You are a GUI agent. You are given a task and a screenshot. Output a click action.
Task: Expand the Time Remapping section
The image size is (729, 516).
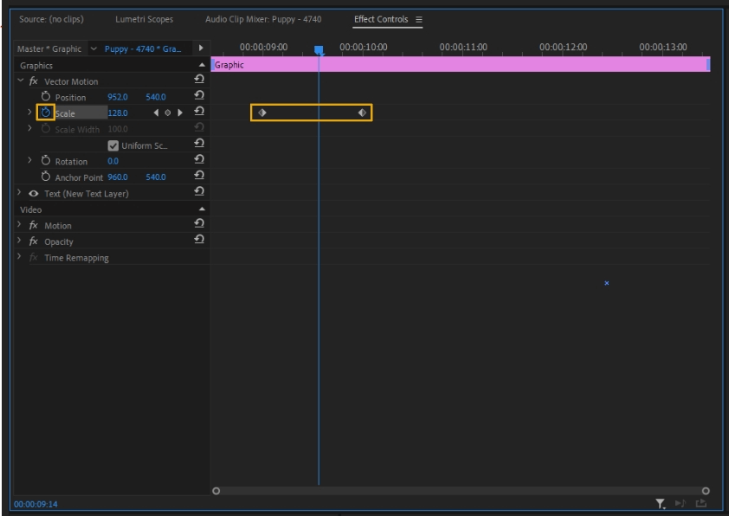[x=21, y=257]
